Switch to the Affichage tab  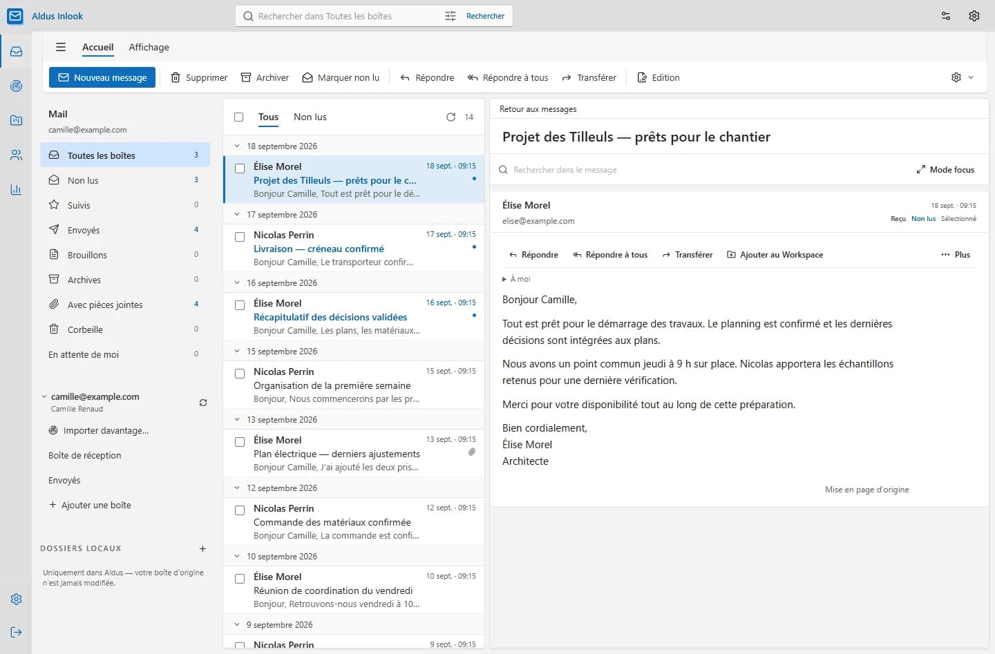[x=149, y=47]
